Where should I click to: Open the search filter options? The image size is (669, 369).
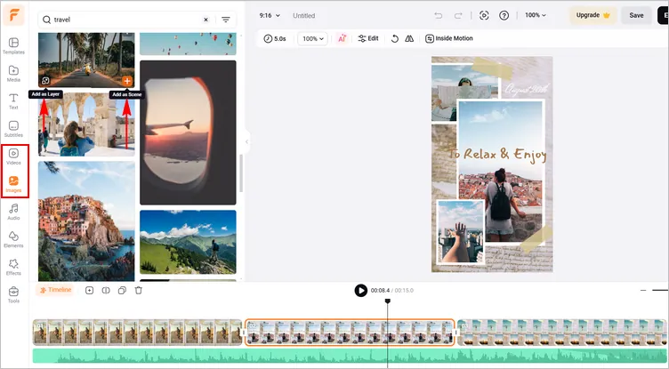click(x=226, y=20)
